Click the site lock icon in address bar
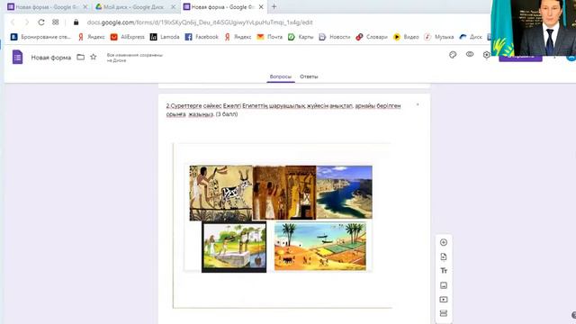The height and width of the screenshot is (324, 576). [76, 22]
